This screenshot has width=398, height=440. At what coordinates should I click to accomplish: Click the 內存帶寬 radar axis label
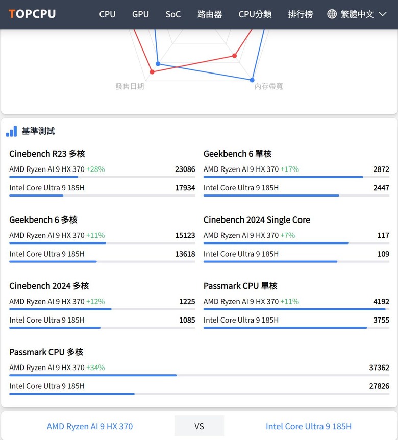coord(268,86)
